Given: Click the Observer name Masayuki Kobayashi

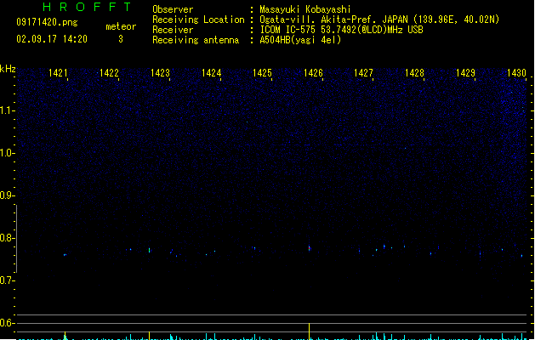Looking at the screenshot, I should 305,9.
